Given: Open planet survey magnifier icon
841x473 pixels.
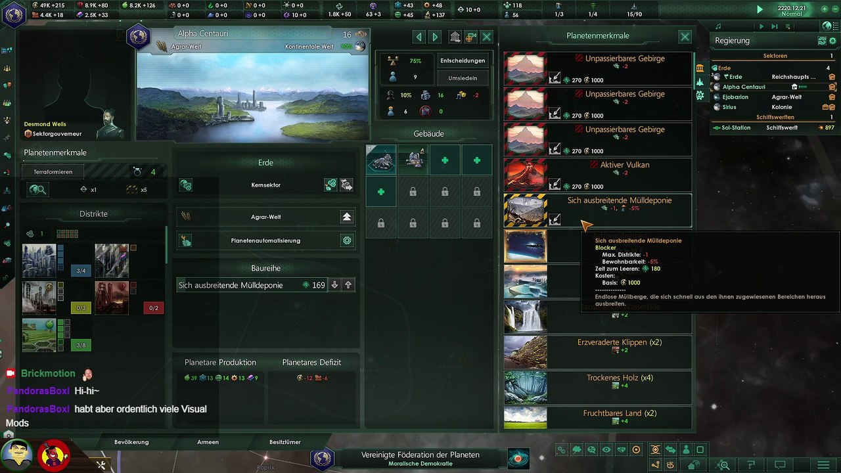Looking at the screenshot, I should [37, 190].
